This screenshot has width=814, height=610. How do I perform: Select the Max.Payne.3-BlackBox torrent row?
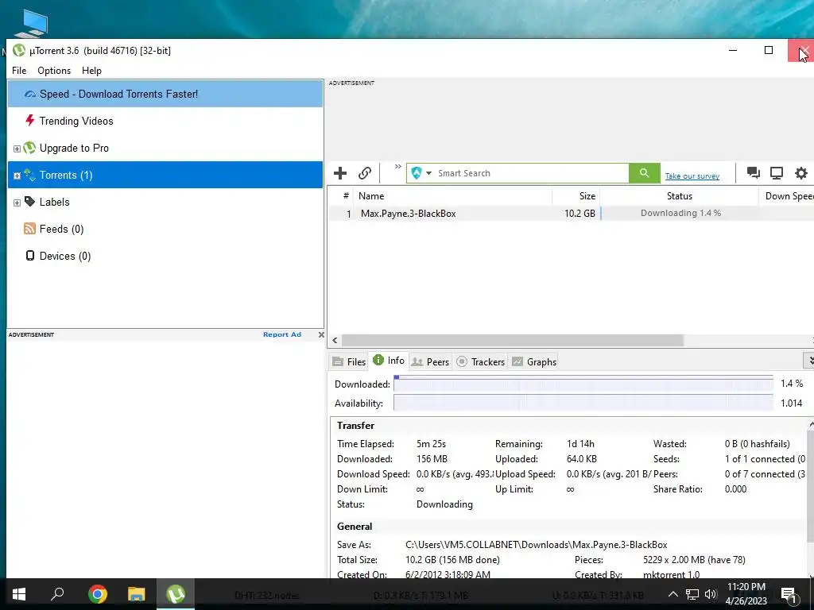[571, 213]
